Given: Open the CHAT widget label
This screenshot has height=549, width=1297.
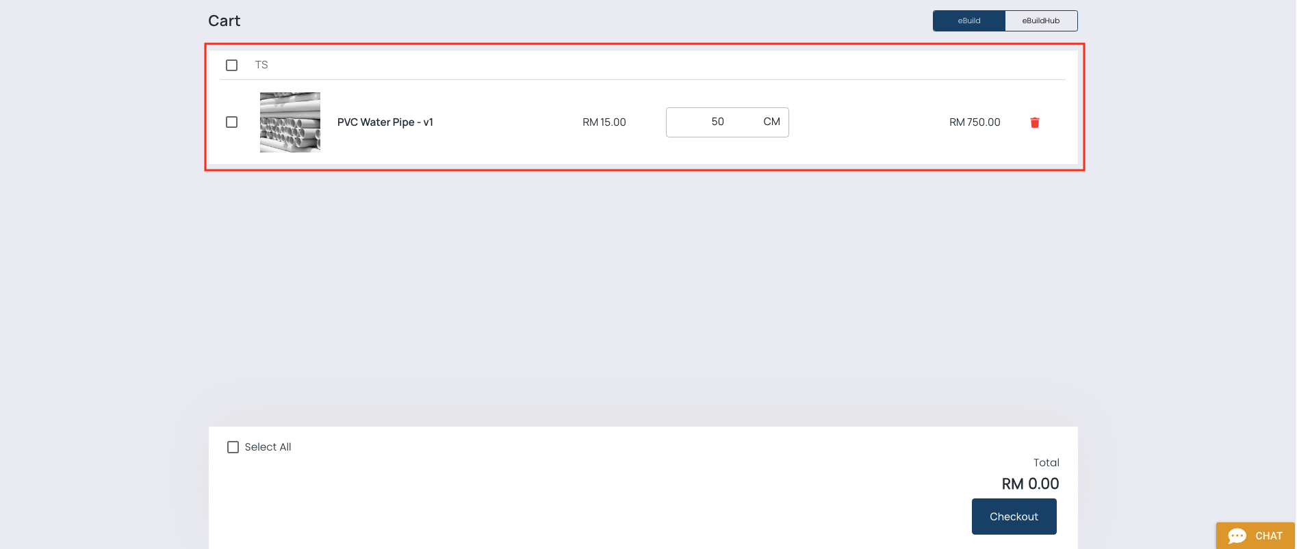Looking at the screenshot, I should pos(1268,536).
